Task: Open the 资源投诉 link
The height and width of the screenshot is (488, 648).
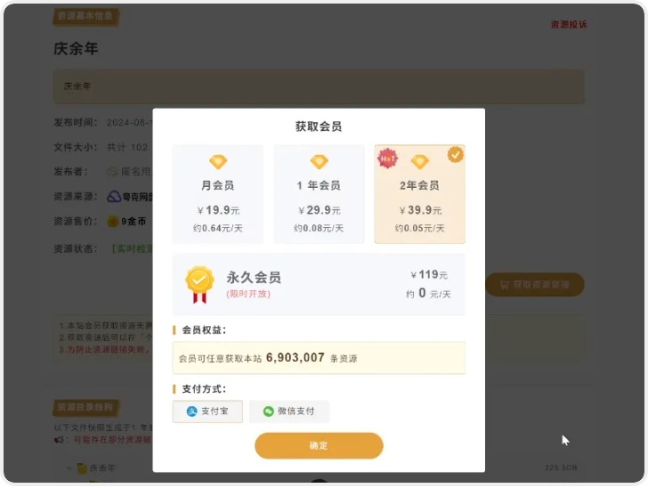Action: click(569, 24)
